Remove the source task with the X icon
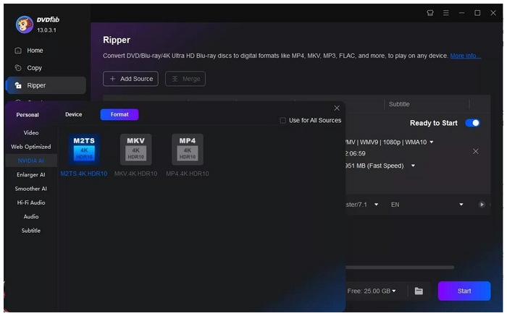 click(x=475, y=151)
